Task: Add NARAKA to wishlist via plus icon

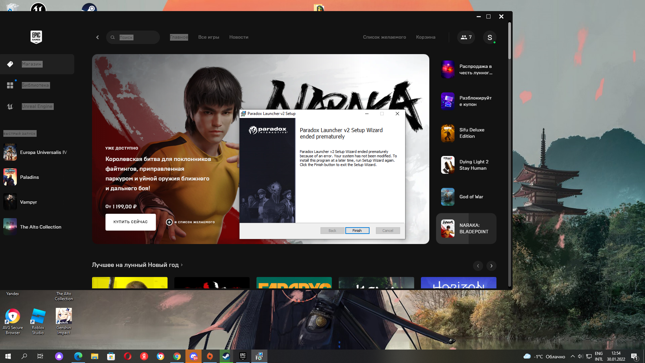Action: (x=169, y=222)
